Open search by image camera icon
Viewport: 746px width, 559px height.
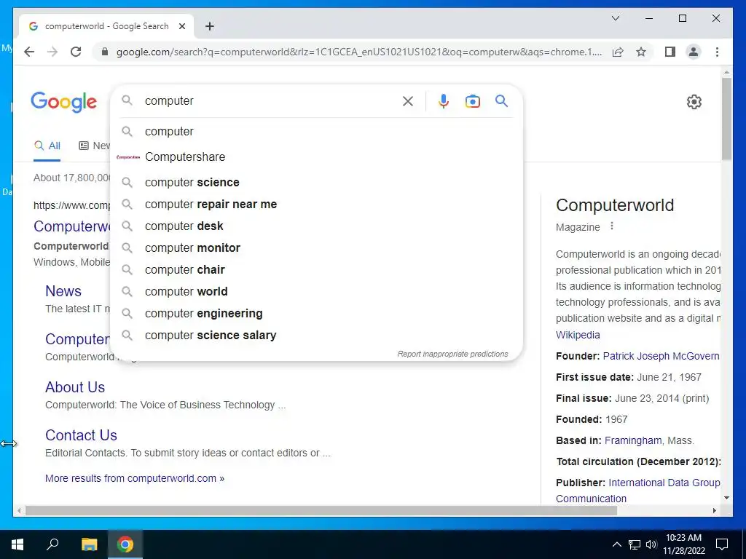[x=472, y=101]
